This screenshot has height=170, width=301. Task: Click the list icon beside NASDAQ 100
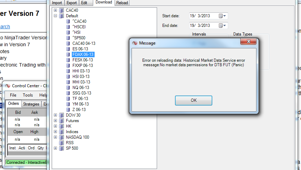click(x=61, y=137)
